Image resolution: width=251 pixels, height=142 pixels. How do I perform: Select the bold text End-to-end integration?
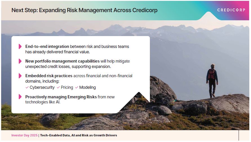[47, 46]
